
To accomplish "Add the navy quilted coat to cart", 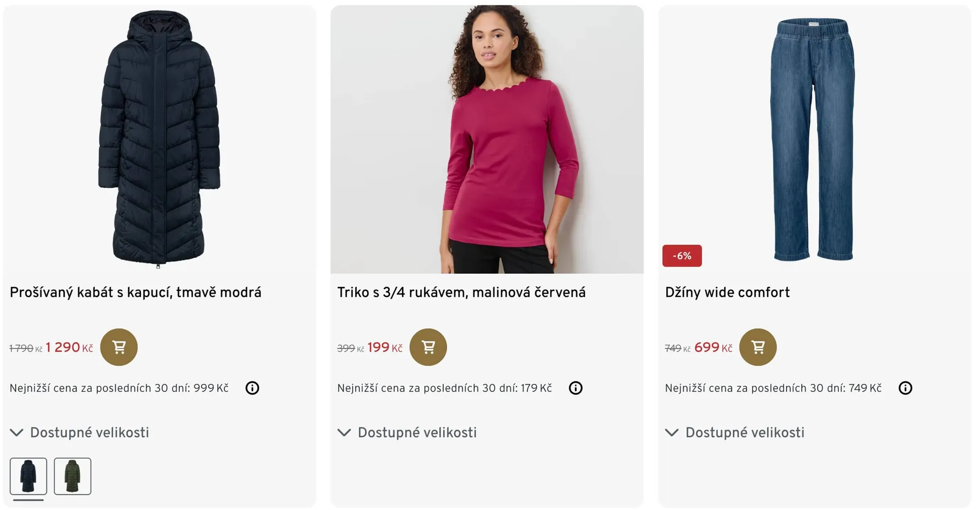I will point(119,347).
